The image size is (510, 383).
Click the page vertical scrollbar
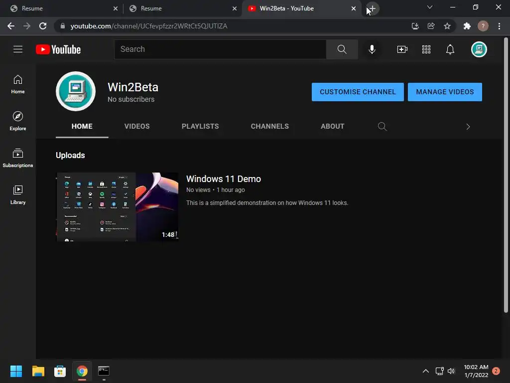pos(506,176)
